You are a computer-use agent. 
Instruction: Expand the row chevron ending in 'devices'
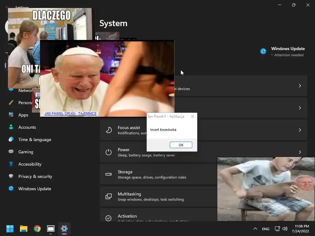point(300,86)
